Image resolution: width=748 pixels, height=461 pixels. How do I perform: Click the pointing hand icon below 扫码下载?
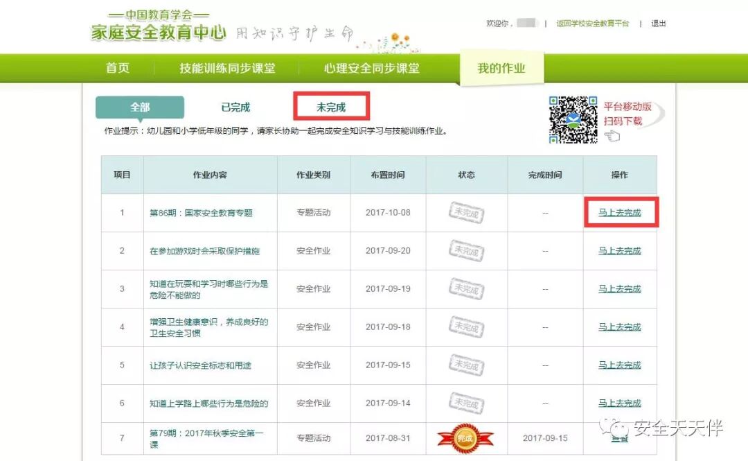(612, 136)
